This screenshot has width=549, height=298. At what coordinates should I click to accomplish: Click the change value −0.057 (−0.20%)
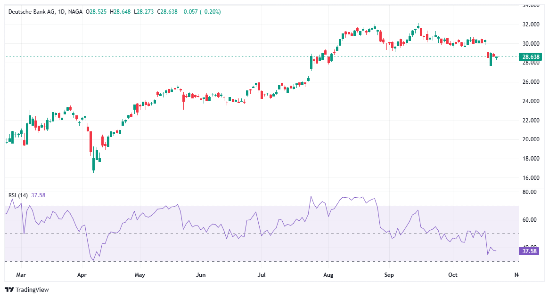click(x=201, y=12)
